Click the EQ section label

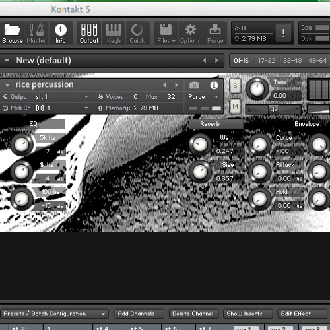pos(33,124)
